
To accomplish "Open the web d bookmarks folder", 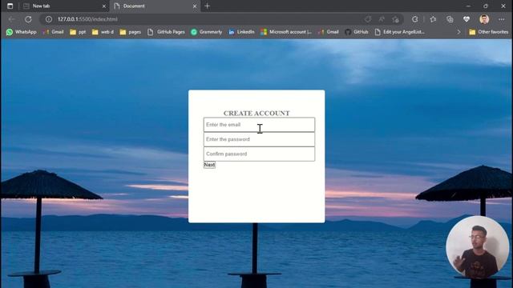I will (103, 32).
